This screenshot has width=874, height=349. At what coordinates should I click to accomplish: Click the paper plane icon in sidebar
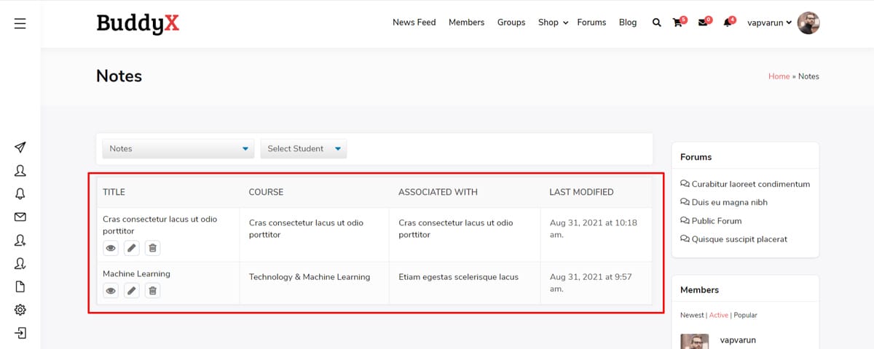(20, 148)
